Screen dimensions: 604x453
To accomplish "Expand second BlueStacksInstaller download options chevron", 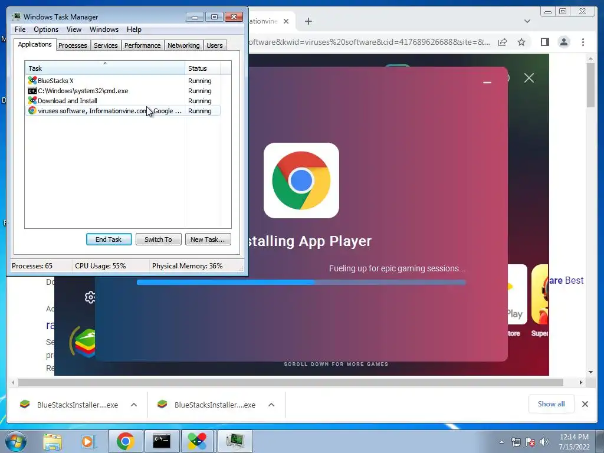I will pos(271,405).
